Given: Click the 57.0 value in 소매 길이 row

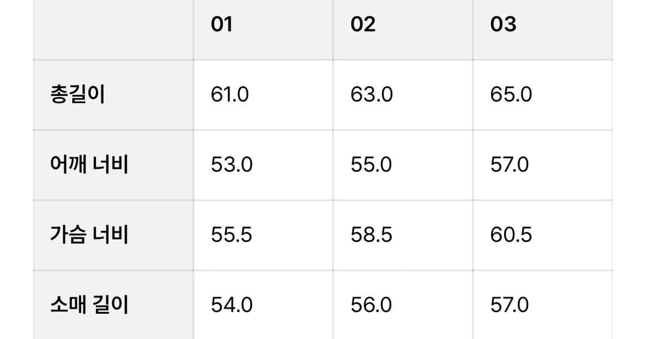Looking at the screenshot, I should (509, 305).
